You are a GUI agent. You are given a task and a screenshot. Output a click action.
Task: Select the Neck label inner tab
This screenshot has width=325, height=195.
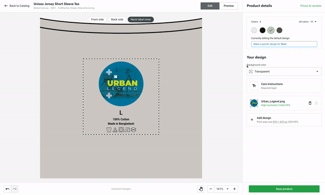[141, 19]
